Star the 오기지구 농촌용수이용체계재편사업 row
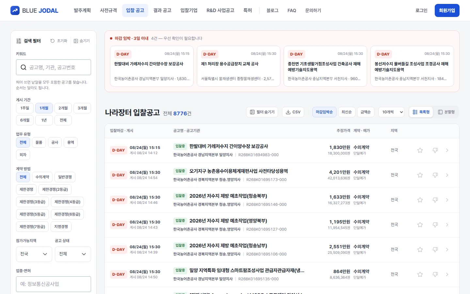The width and height of the screenshot is (470, 294). click(420, 175)
